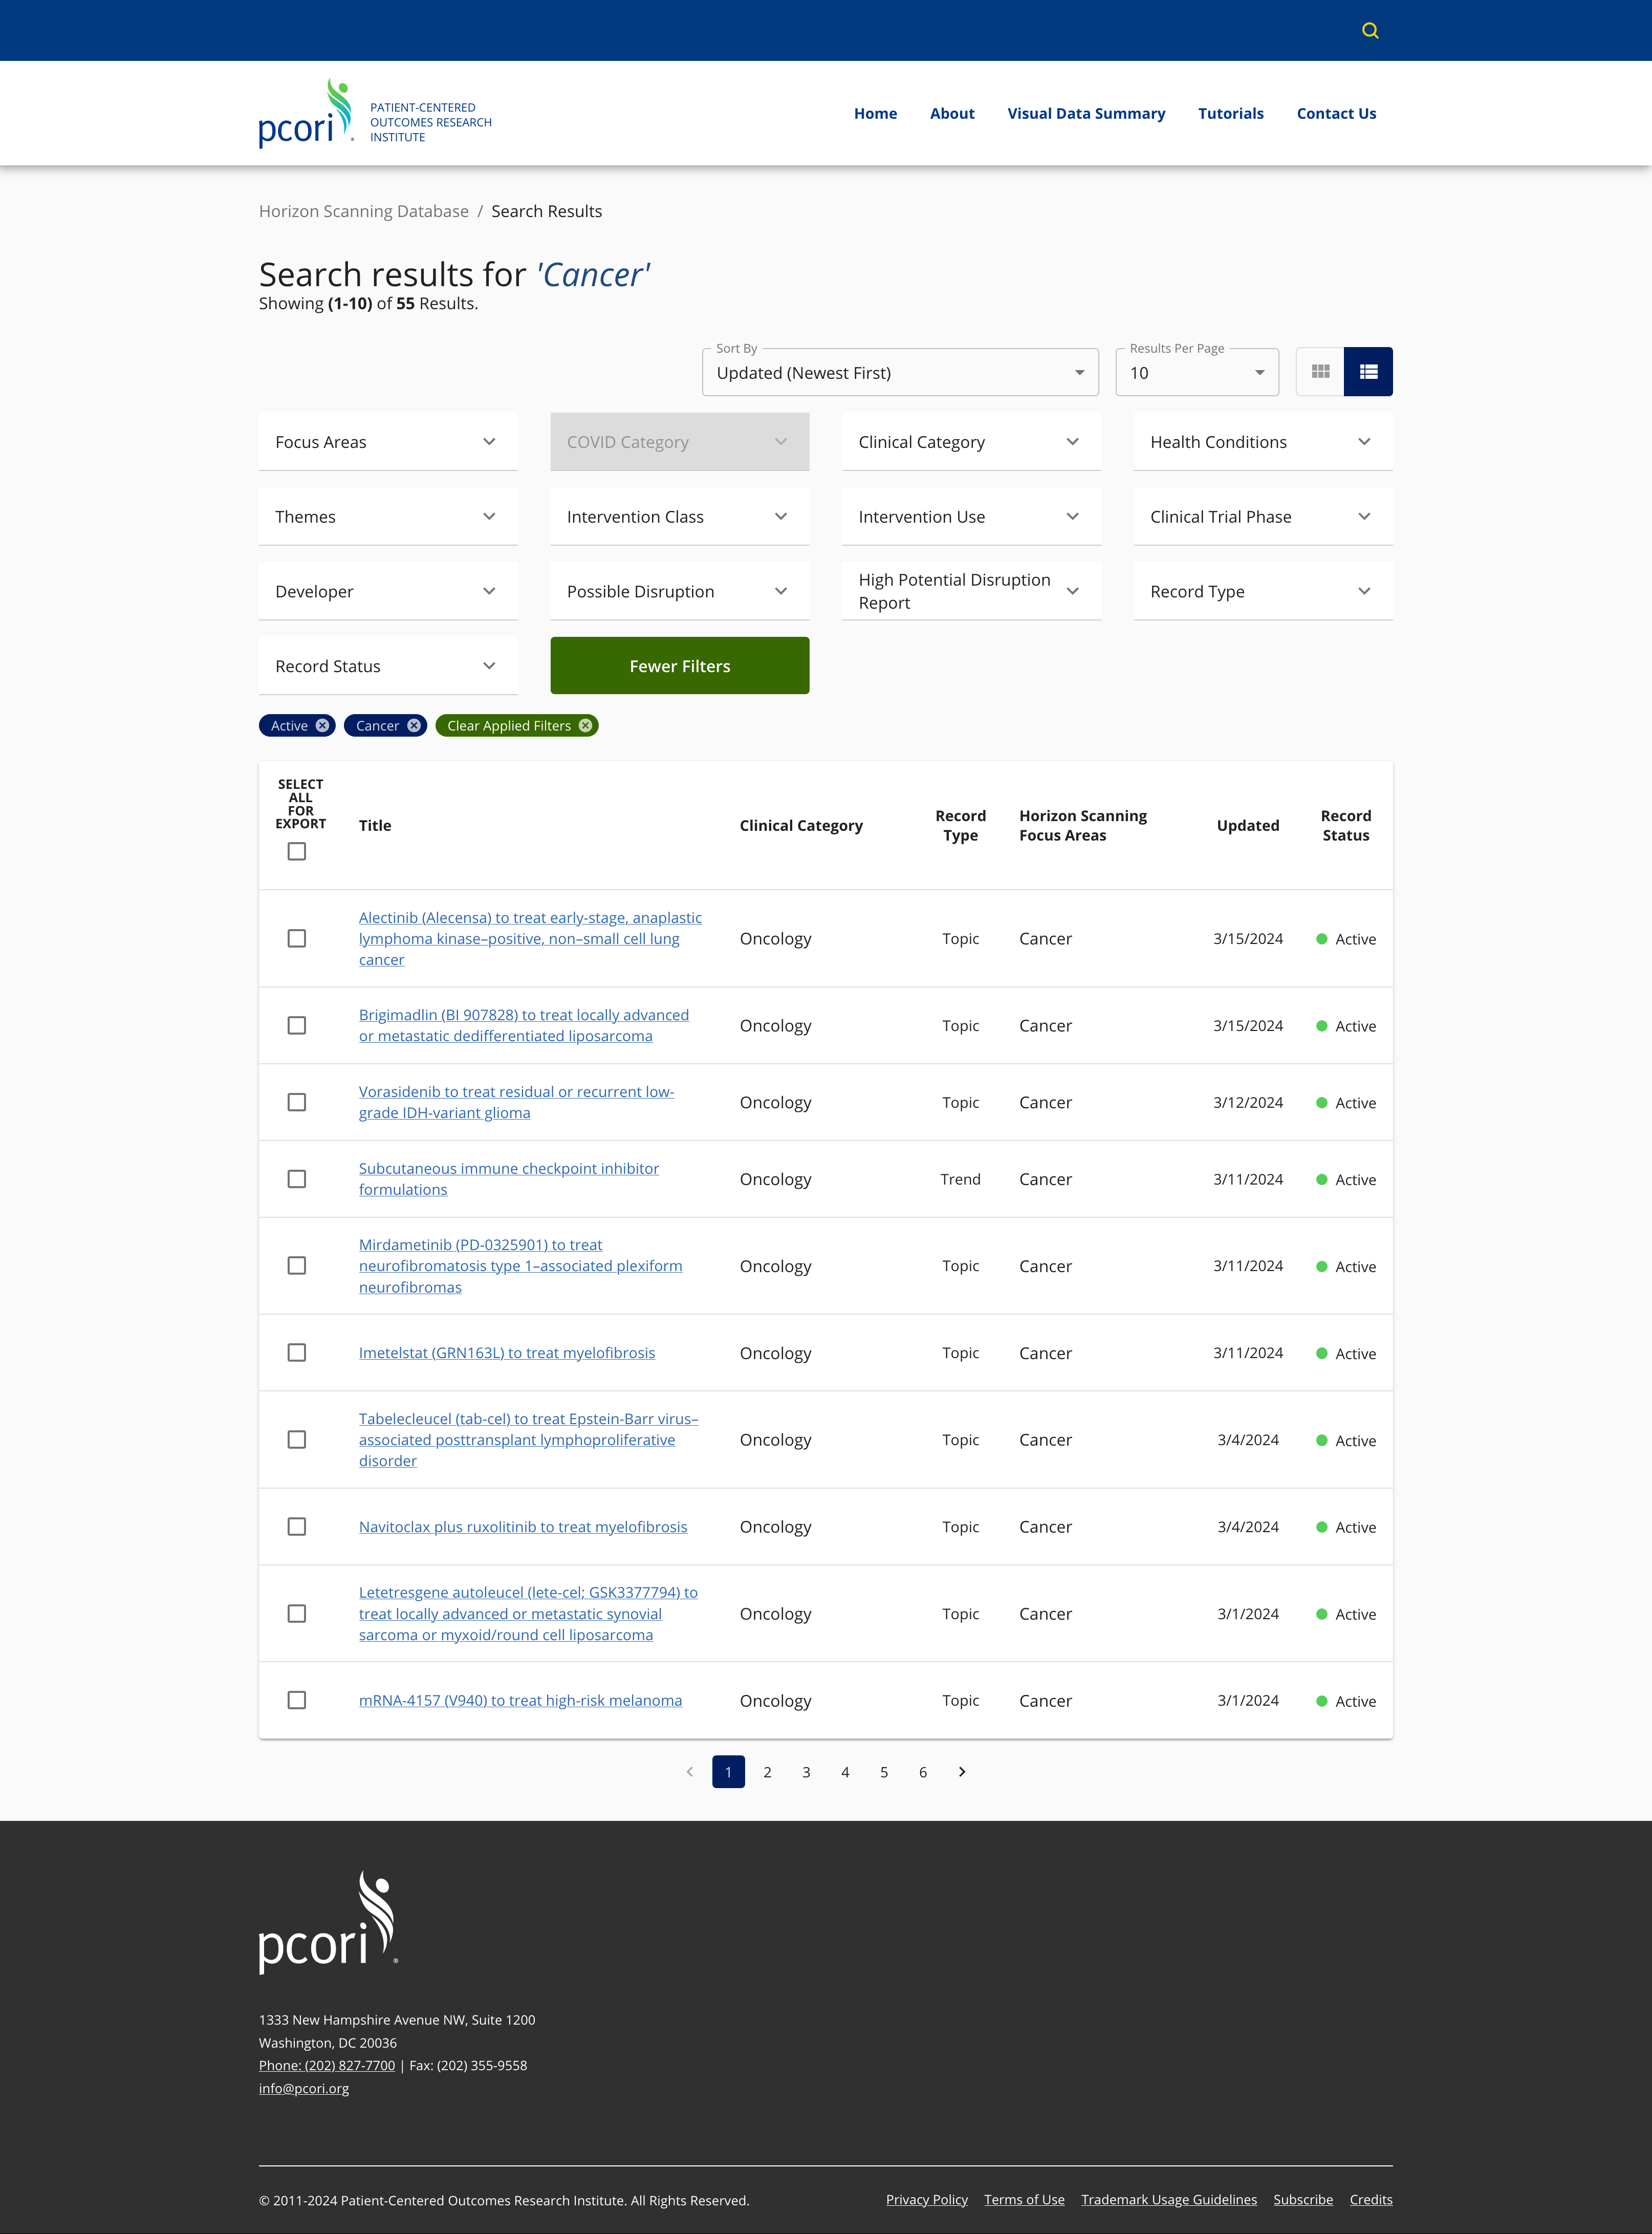Tick the Imetelstat row checkbox
The height and width of the screenshot is (2234, 1652).
(297, 1353)
